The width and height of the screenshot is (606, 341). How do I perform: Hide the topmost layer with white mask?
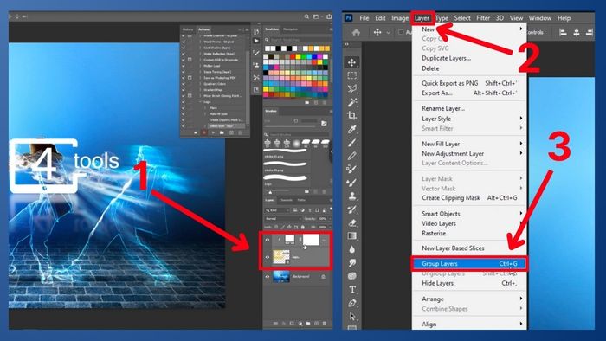point(267,240)
